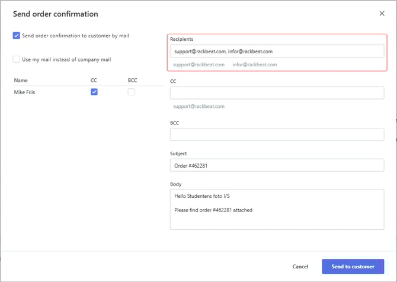
Task: Click the CC email input field
Action: 277,93
